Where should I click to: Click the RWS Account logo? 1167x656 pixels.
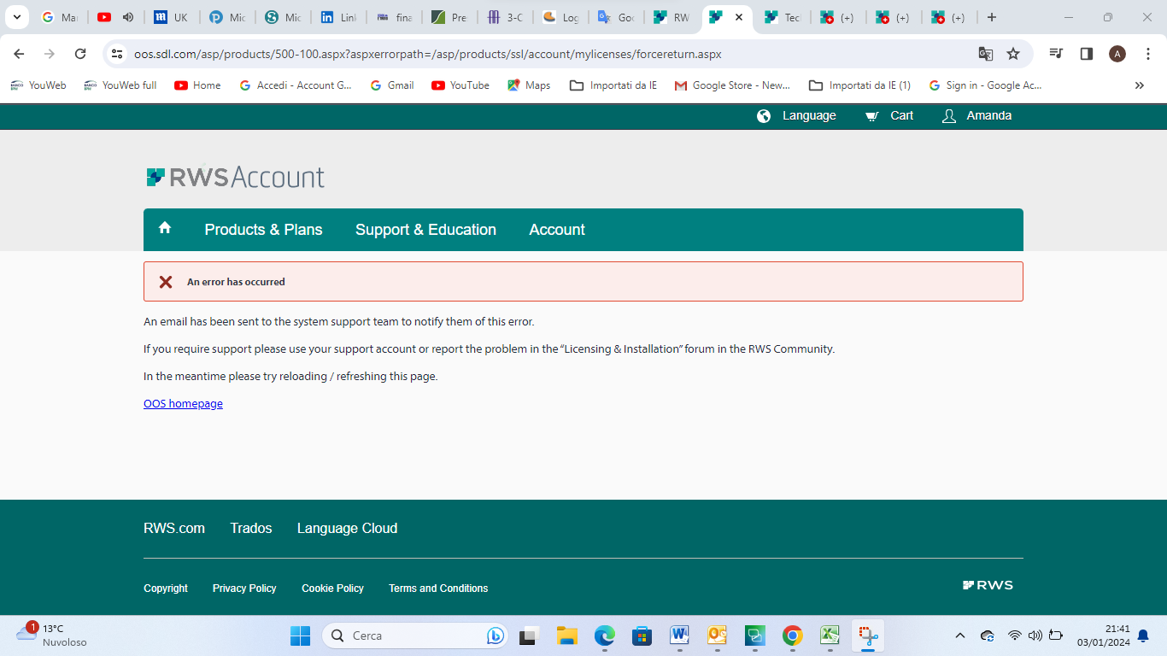(x=236, y=177)
